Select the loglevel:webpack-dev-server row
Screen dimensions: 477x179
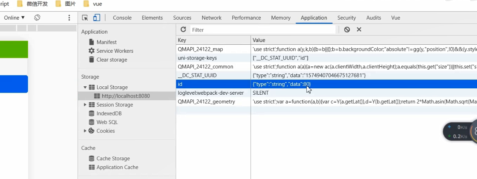(x=211, y=93)
